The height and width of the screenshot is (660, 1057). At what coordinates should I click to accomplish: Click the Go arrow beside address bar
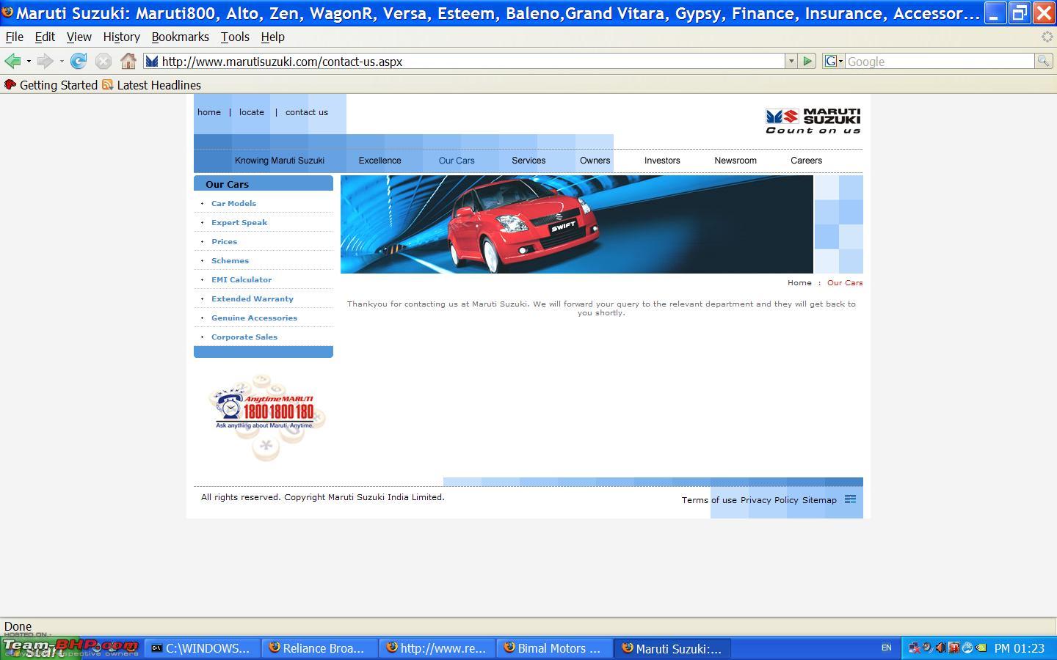pyautogui.click(x=807, y=62)
